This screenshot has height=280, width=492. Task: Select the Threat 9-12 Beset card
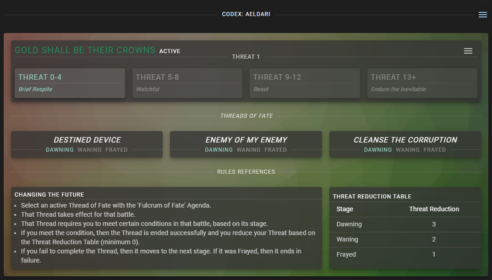tap(305, 83)
